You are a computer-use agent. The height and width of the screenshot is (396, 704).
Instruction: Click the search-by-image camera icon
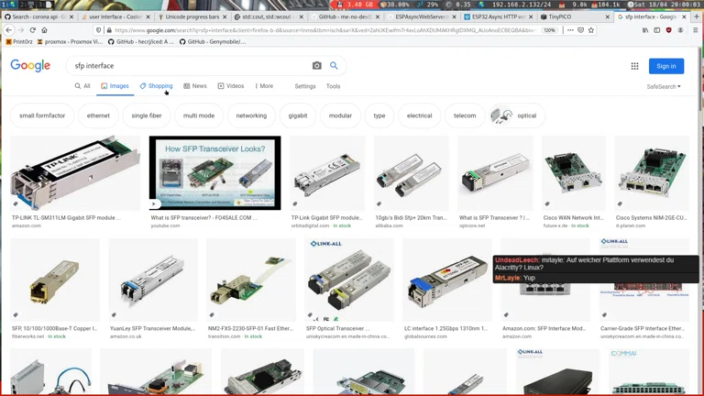(x=317, y=66)
